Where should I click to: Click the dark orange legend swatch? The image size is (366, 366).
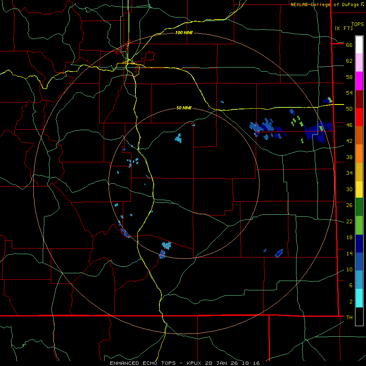[359, 135]
